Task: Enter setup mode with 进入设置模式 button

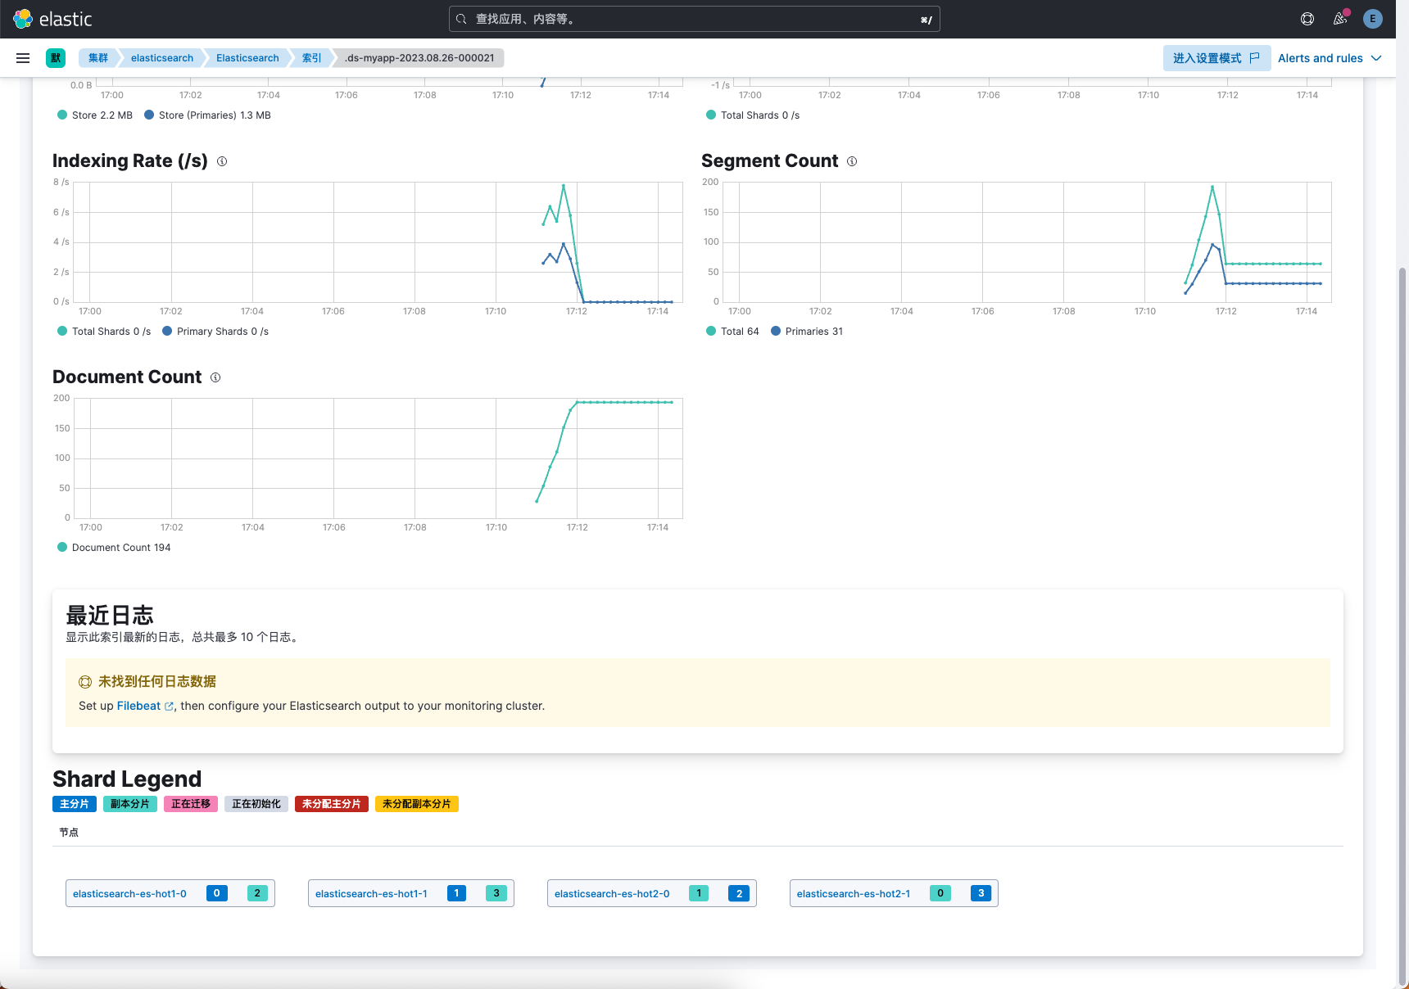Action: [x=1216, y=58]
